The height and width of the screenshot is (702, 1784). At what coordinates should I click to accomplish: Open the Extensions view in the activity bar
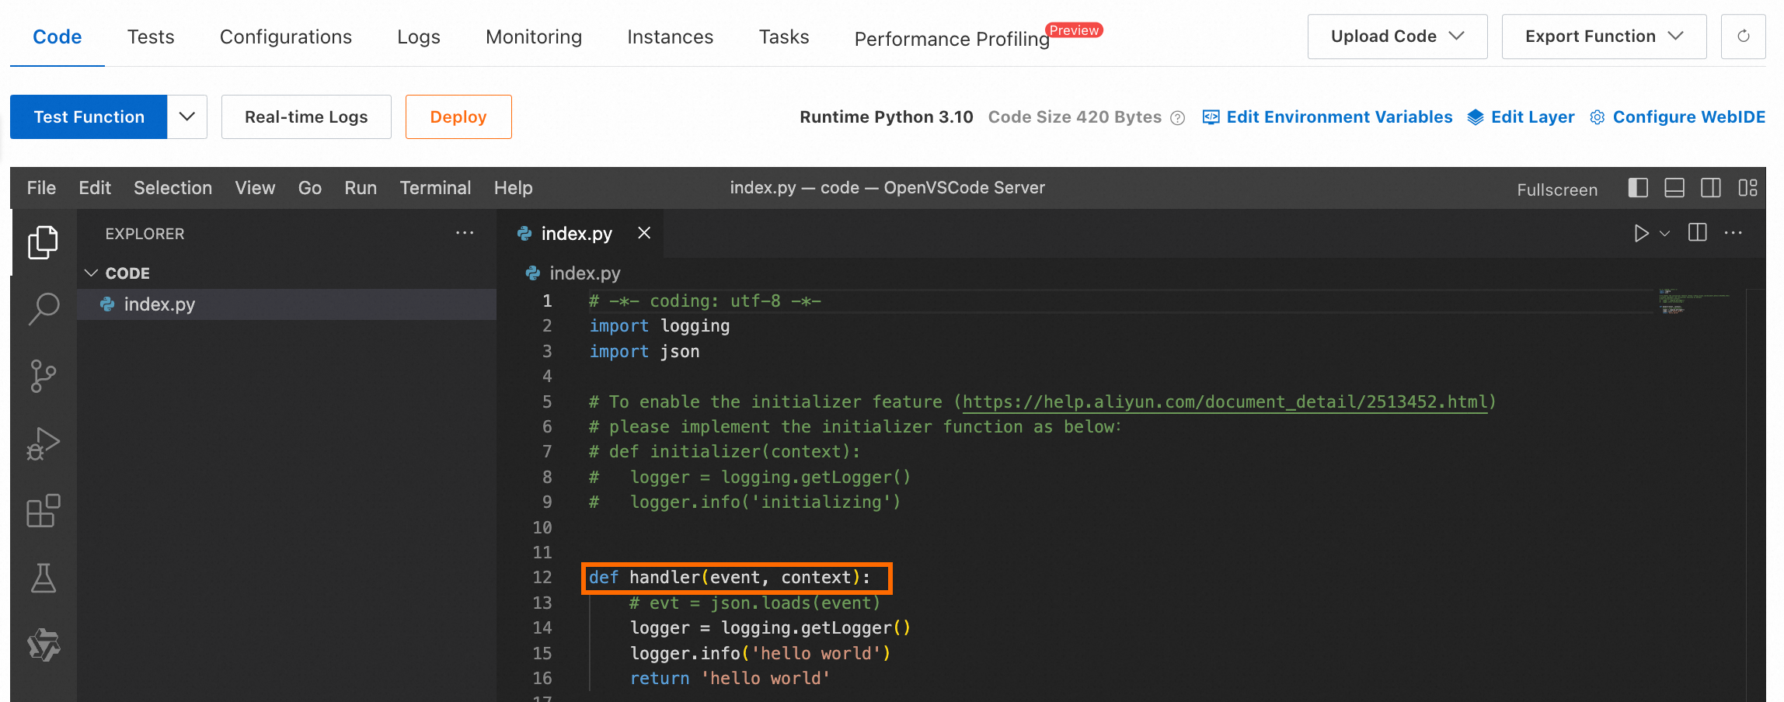[44, 510]
